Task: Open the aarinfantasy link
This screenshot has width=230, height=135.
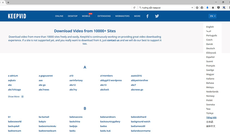Action: tap(76, 80)
